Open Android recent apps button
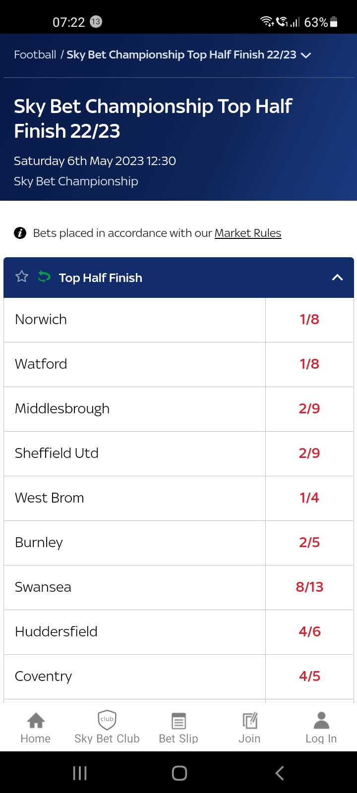 click(x=80, y=773)
